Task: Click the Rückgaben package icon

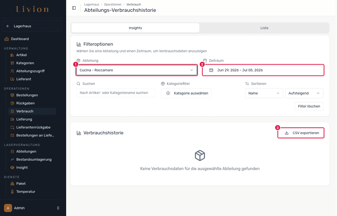Action: point(12,103)
